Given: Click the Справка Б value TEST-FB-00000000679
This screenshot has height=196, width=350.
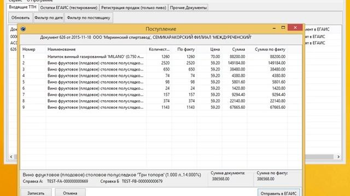Looking at the screenshot, I should coord(142,181).
